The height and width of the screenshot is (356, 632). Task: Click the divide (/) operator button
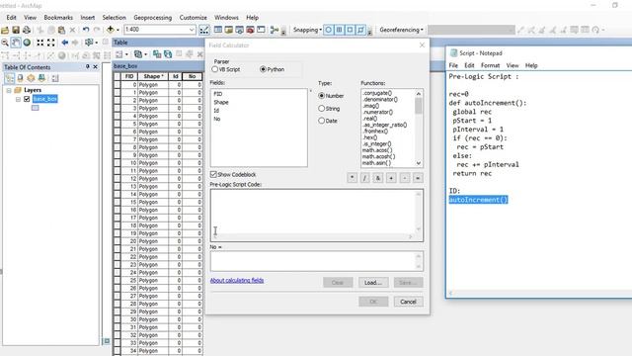[x=364, y=178]
